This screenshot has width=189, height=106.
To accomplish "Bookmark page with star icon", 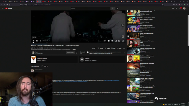I will [163, 5].
